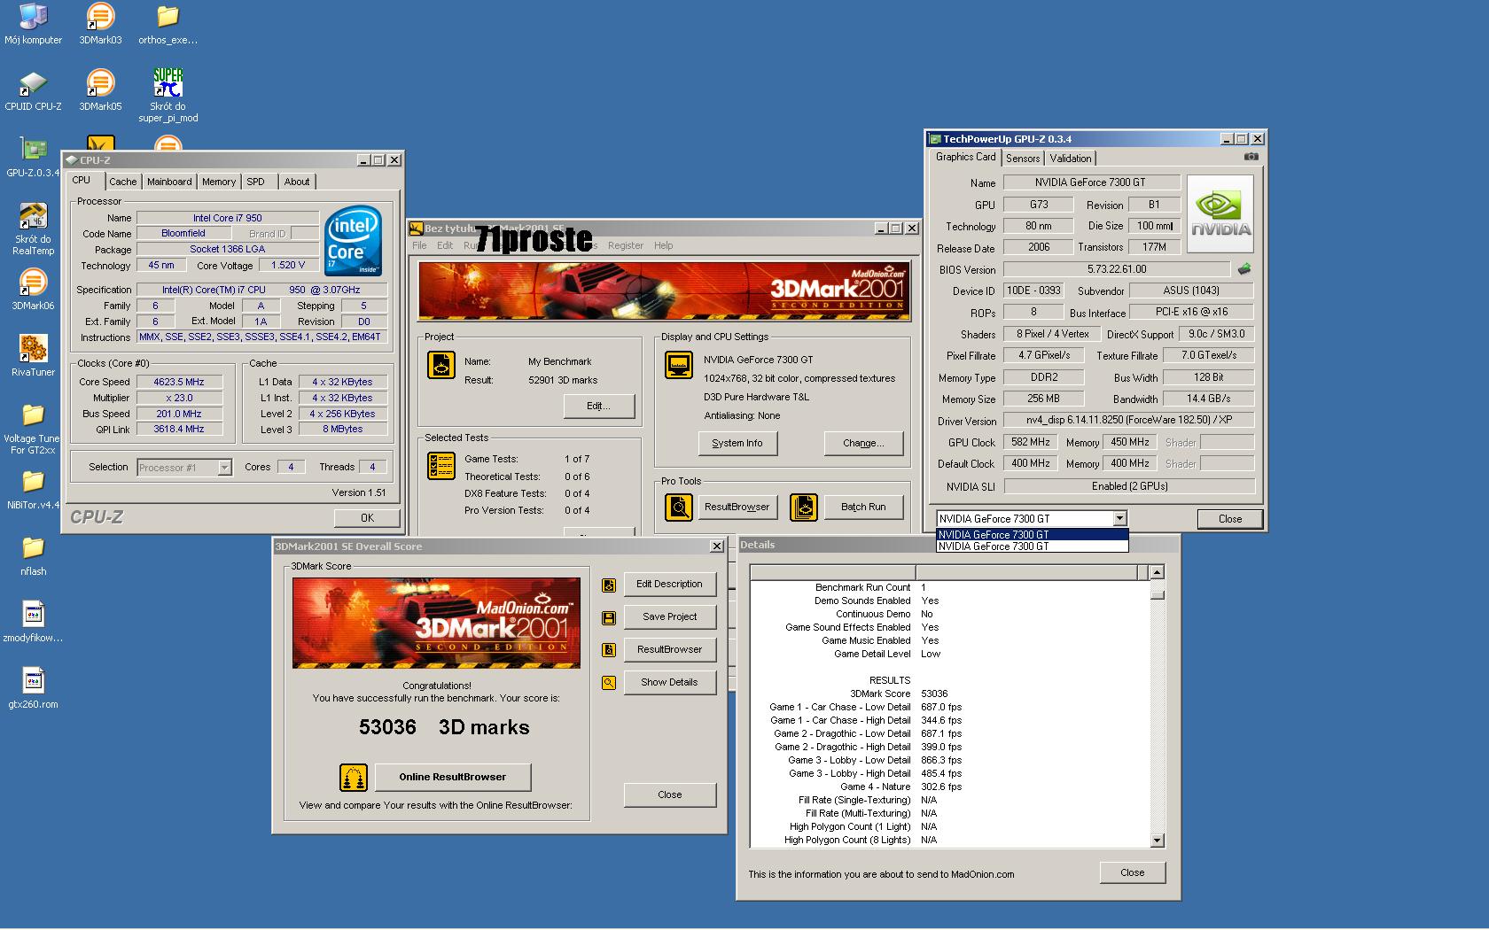Click the NVIDIA logo in GPU-Z
1489x930 pixels.
[1220, 213]
